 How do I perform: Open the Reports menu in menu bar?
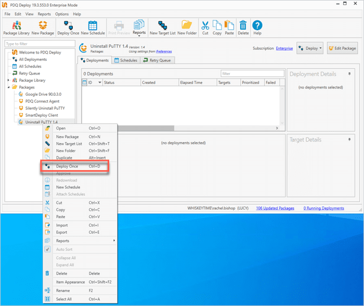point(44,14)
